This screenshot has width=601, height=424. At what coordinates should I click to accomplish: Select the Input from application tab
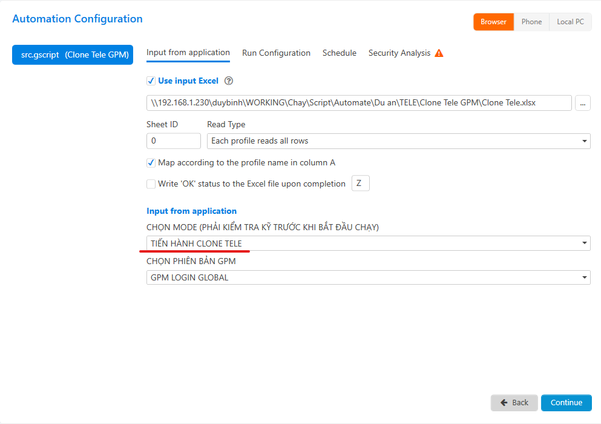tap(188, 53)
